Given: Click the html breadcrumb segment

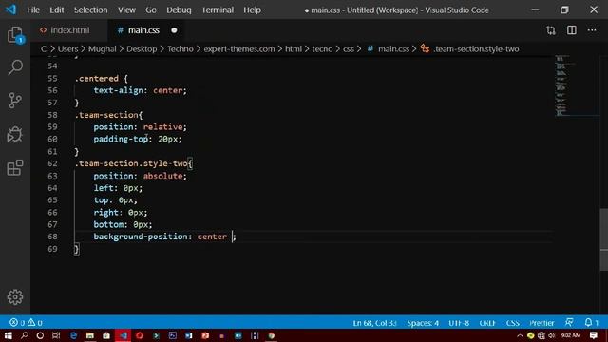Looking at the screenshot, I should (294, 48).
